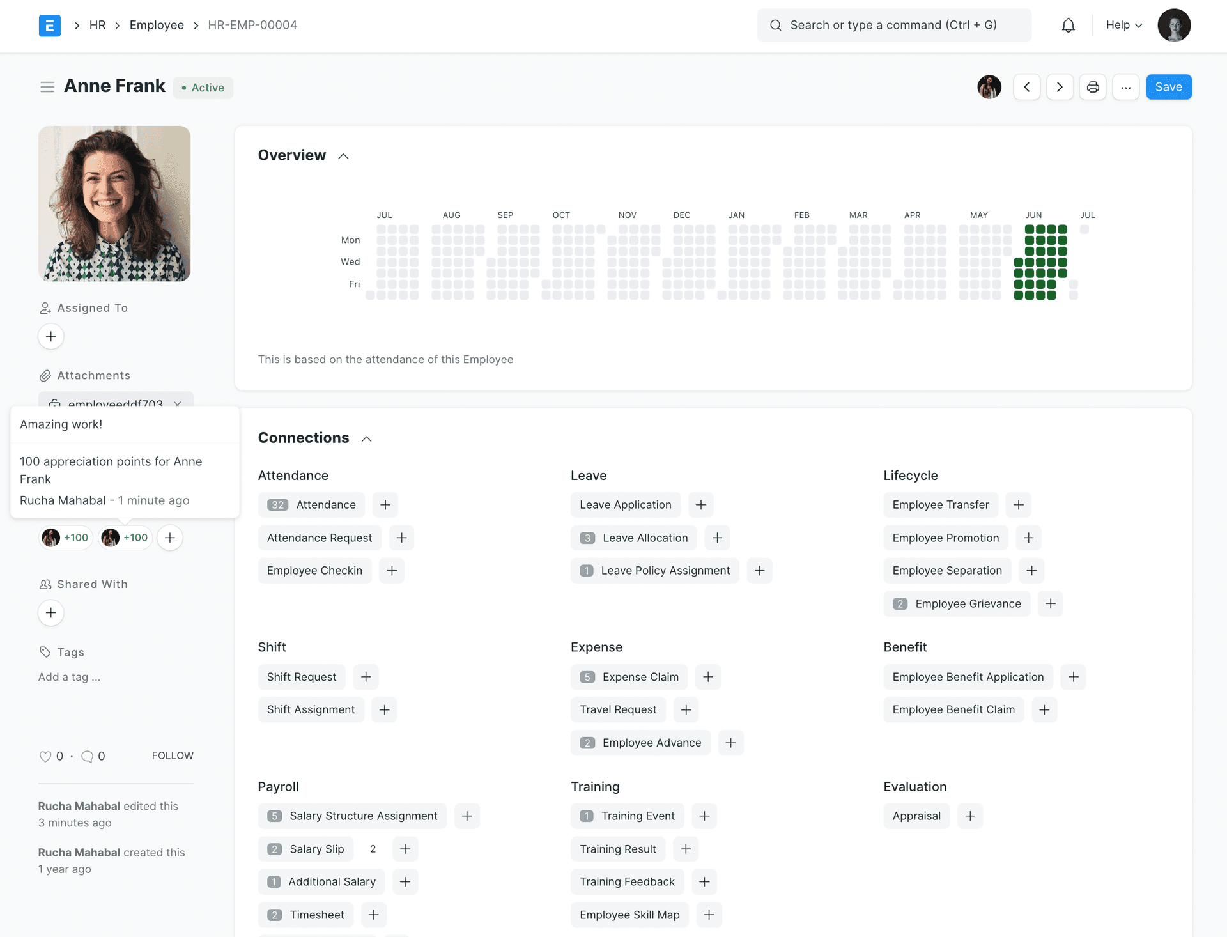
Task: Click the Add a tag field
Action: point(69,677)
